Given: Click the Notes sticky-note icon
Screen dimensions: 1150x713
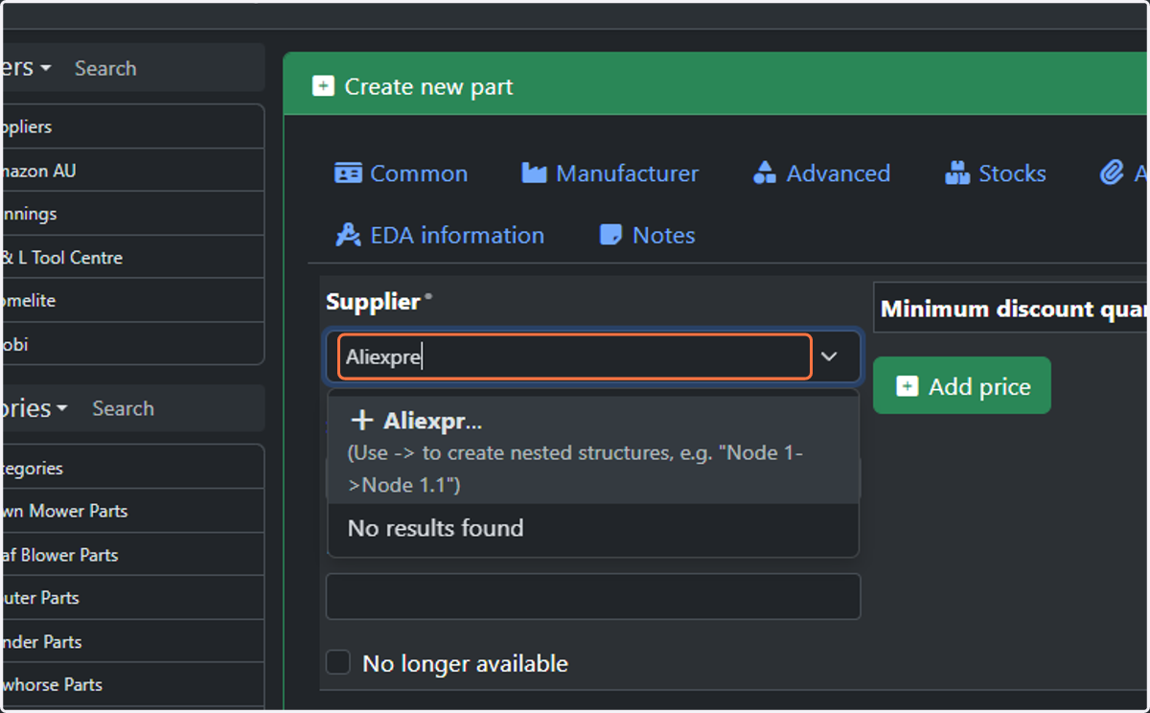Looking at the screenshot, I should pyautogui.click(x=610, y=235).
